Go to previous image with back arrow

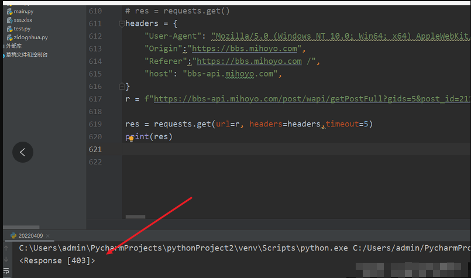click(23, 152)
